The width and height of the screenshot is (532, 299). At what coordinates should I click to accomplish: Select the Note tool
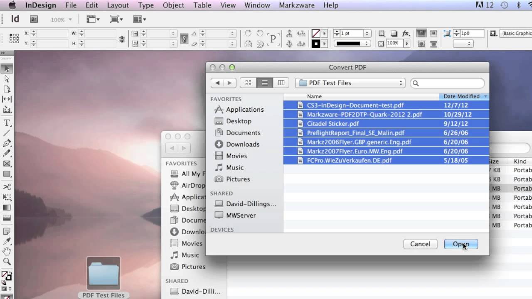[7, 231]
